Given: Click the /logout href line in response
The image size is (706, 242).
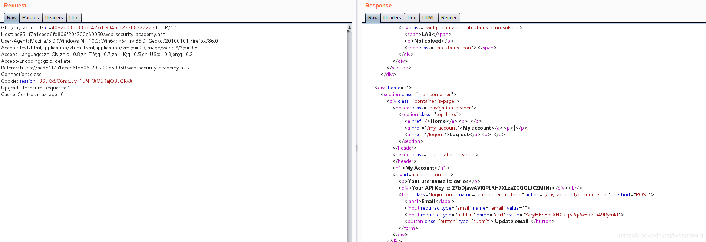Looking at the screenshot, I should [x=455, y=135].
